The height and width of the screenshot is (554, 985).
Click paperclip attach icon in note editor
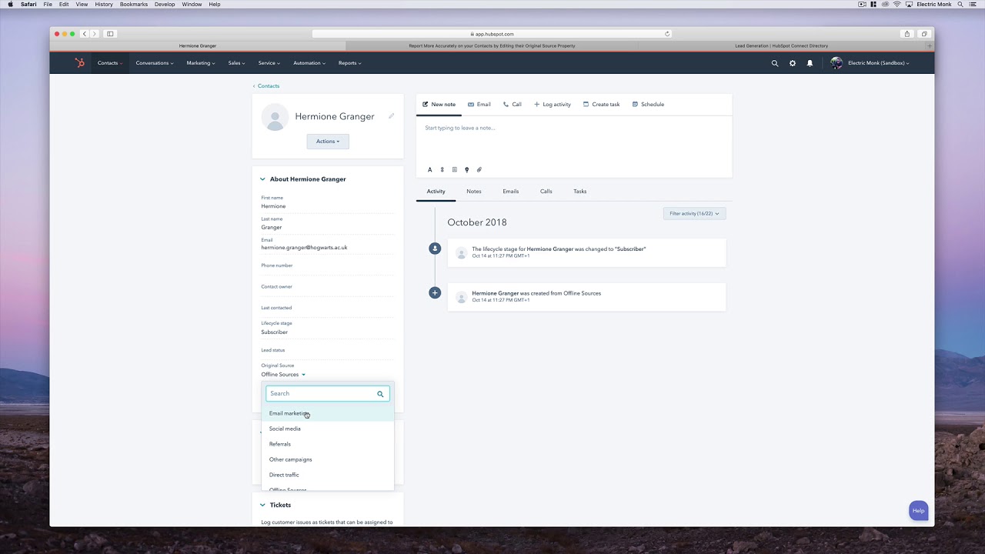click(479, 169)
